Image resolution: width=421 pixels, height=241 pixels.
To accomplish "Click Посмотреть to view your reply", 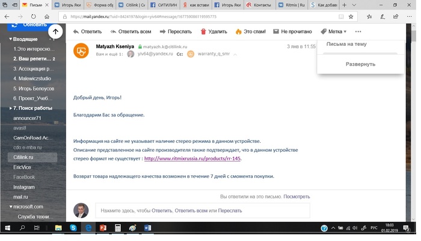I will [297, 196].
